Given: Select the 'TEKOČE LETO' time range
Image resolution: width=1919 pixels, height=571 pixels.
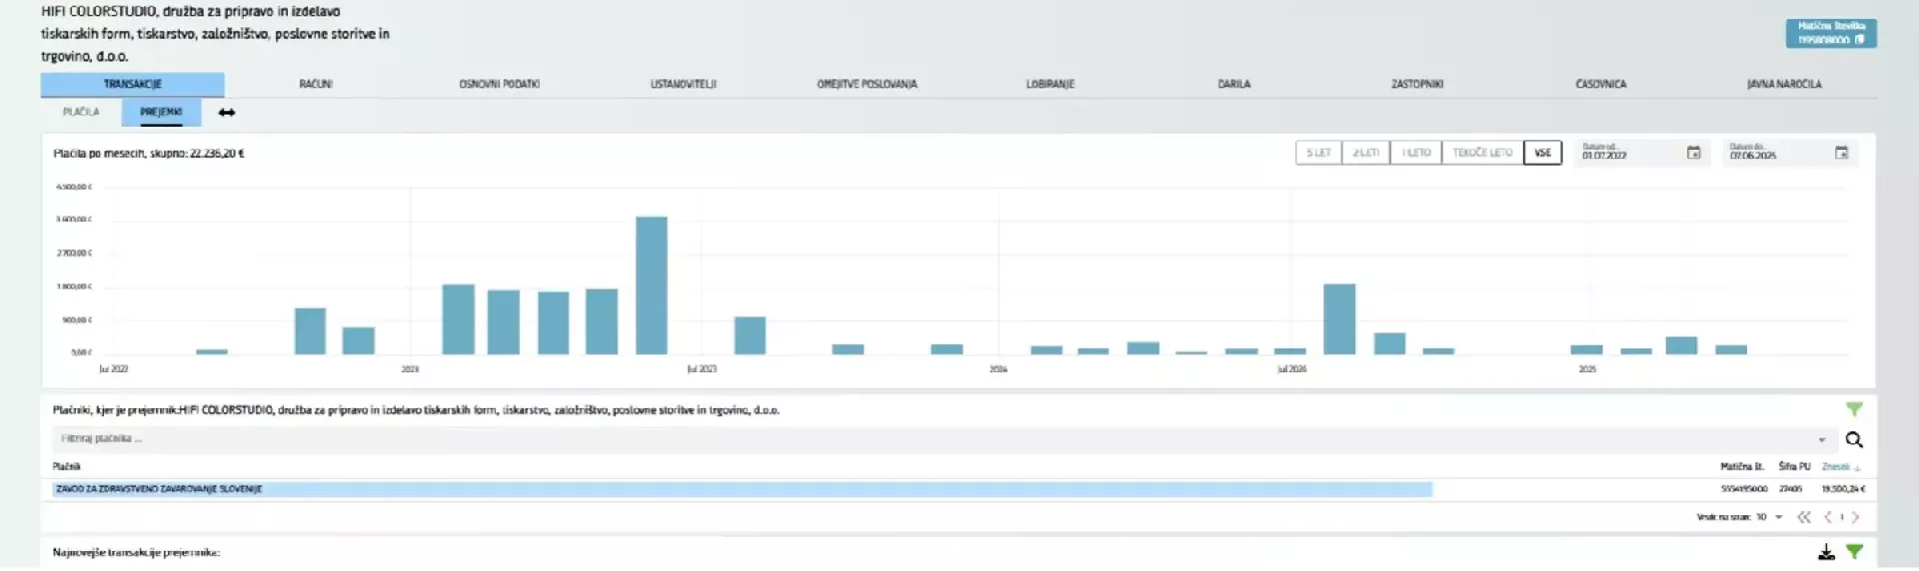Looking at the screenshot, I should click(1482, 153).
